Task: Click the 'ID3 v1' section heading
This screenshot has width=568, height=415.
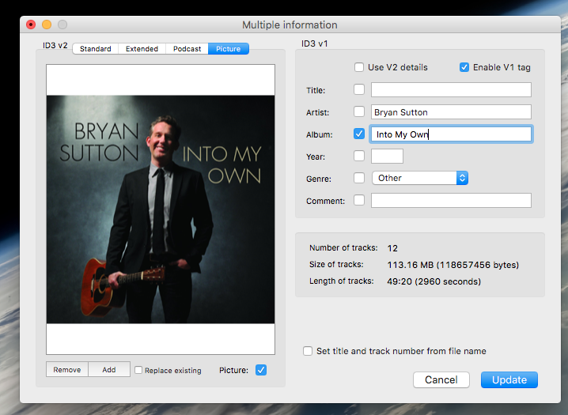Action: (x=314, y=43)
